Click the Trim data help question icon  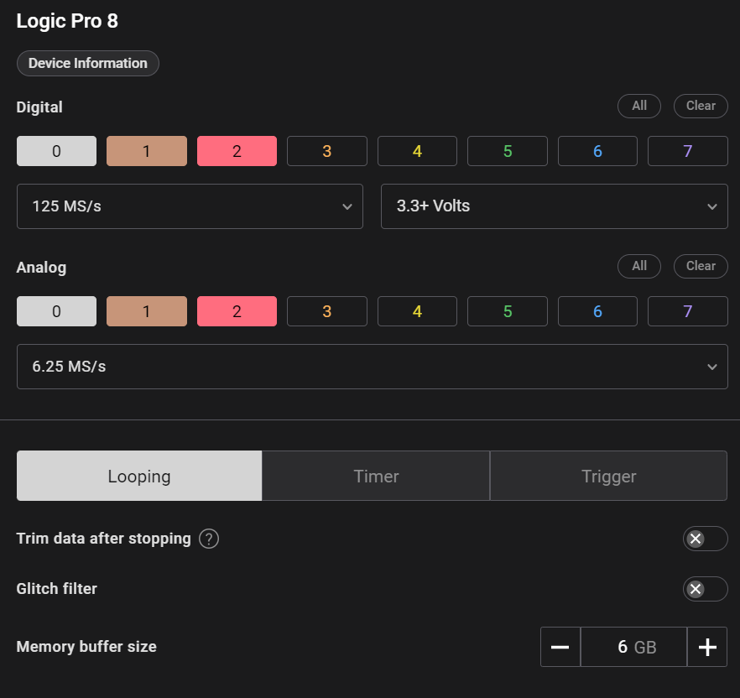click(209, 539)
